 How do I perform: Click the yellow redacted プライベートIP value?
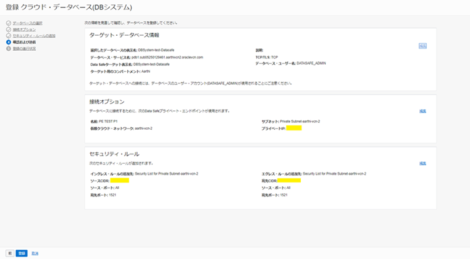(294, 128)
